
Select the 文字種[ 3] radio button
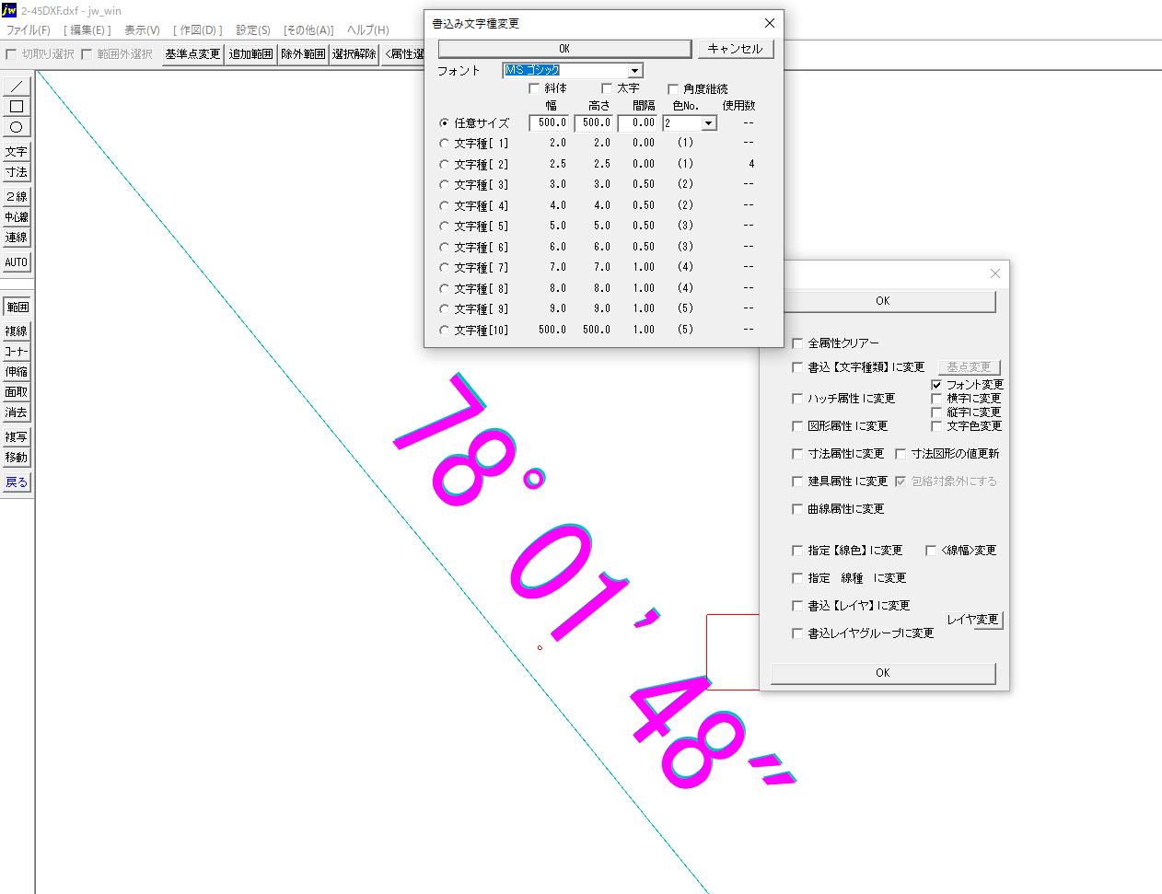point(445,185)
